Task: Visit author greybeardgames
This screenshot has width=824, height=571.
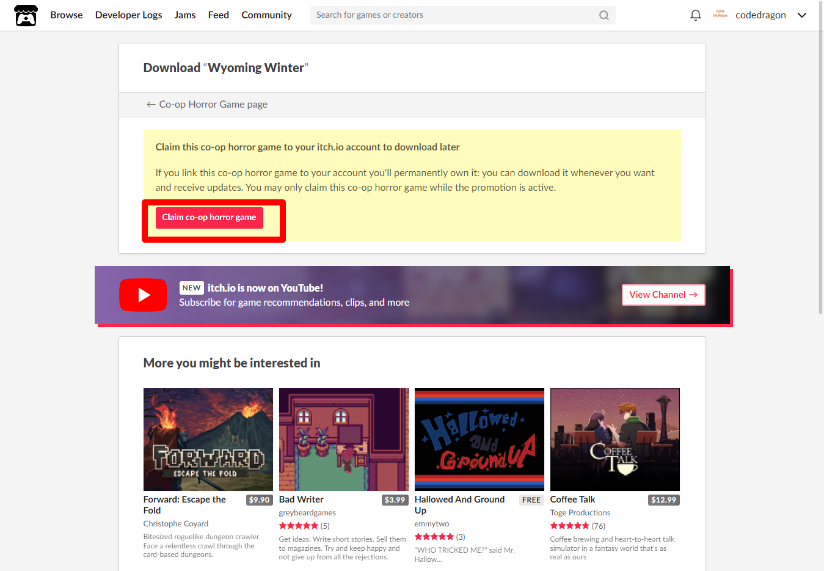Action: click(x=307, y=513)
